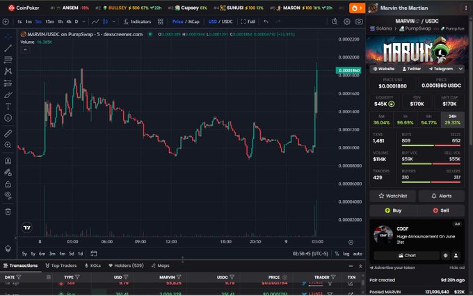This screenshot has height=296, width=473.
Task: Pick the brush drawing tool
Action: (x=8, y=95)
